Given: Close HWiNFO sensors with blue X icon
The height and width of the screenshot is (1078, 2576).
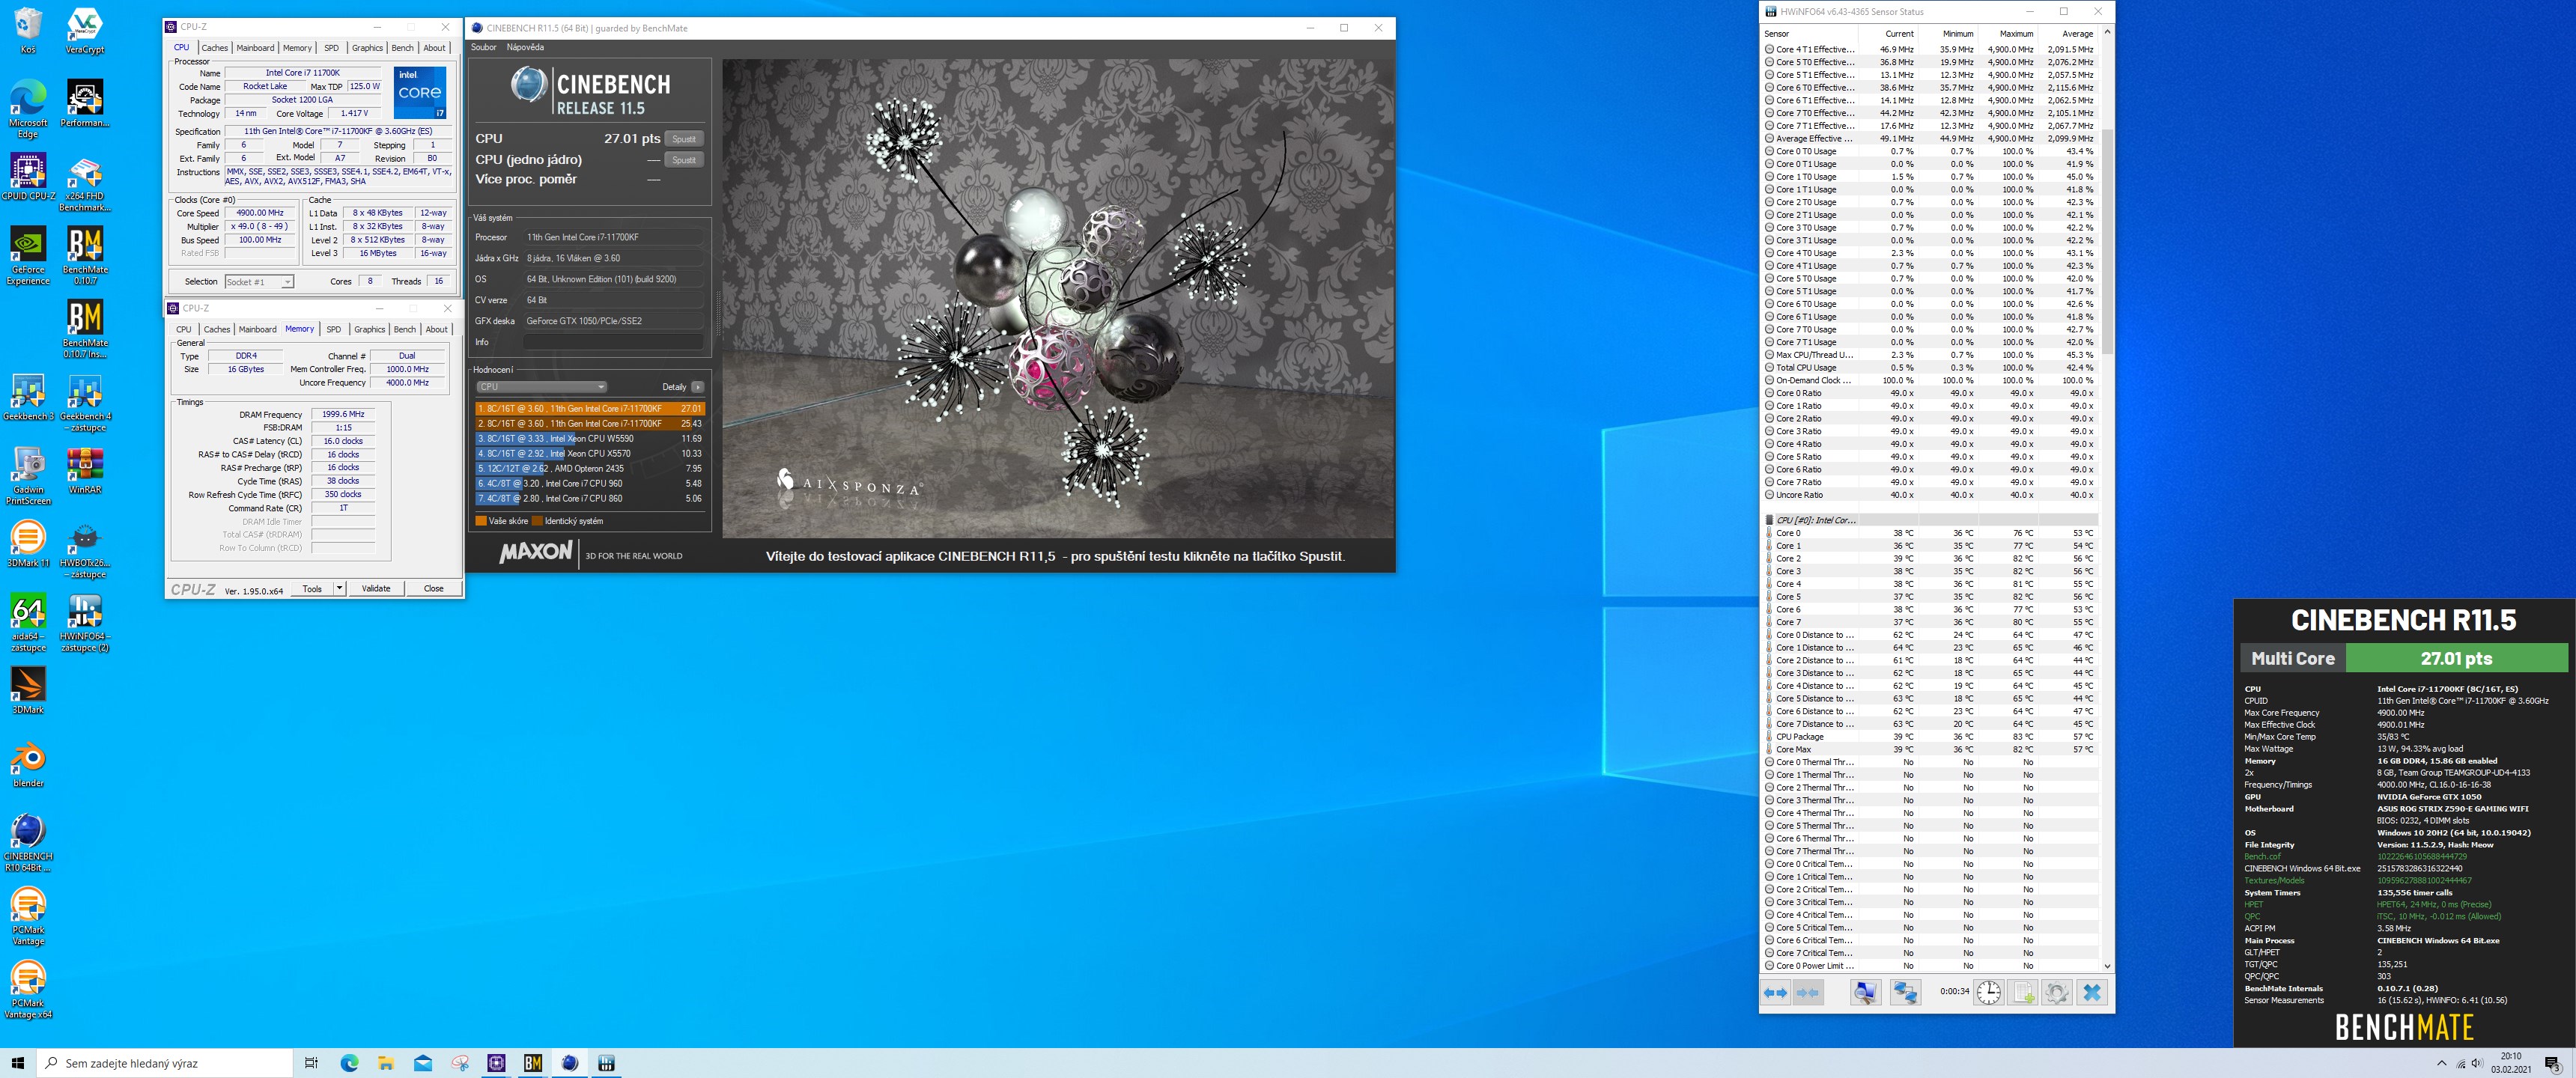Looking at the screenshot, I should [x=2091, y=992].
